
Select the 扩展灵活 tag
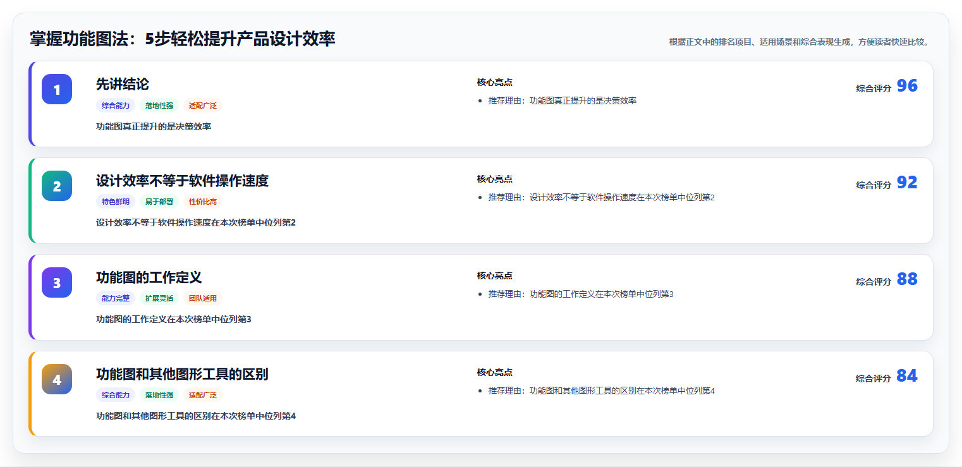pyautogui.click(x=159, y=299)
